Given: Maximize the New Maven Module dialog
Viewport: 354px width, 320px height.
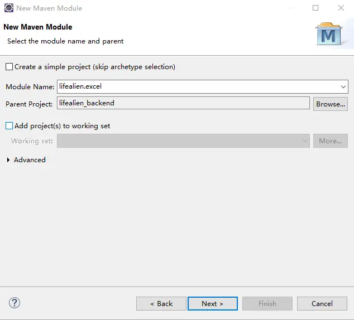Looking at the screenshot, I should pos(315,8).
